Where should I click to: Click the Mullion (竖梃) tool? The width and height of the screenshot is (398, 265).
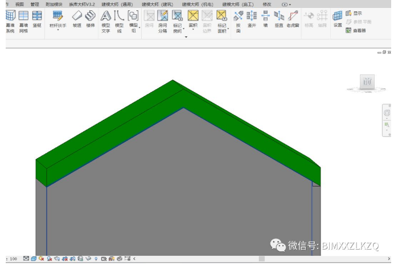click(37, 18)
